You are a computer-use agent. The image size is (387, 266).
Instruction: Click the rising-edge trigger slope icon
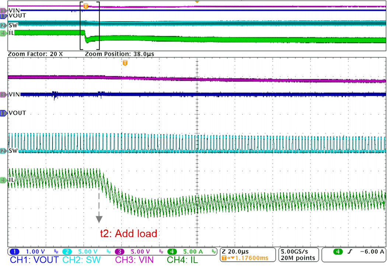(348, 252)
